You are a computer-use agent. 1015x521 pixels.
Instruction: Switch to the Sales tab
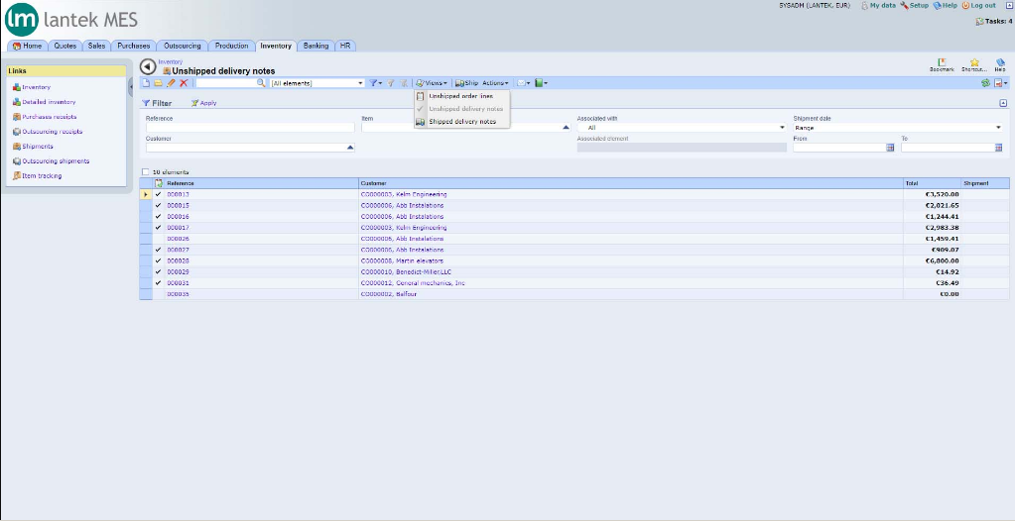tap(96, 46)
